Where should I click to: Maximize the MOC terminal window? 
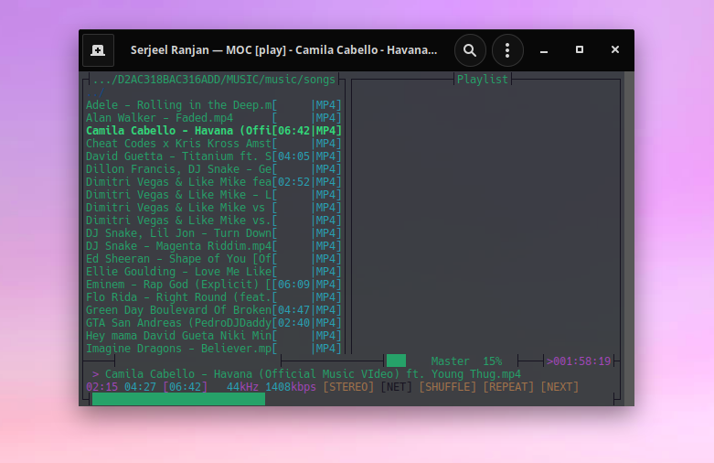click(x=580, y=49)
